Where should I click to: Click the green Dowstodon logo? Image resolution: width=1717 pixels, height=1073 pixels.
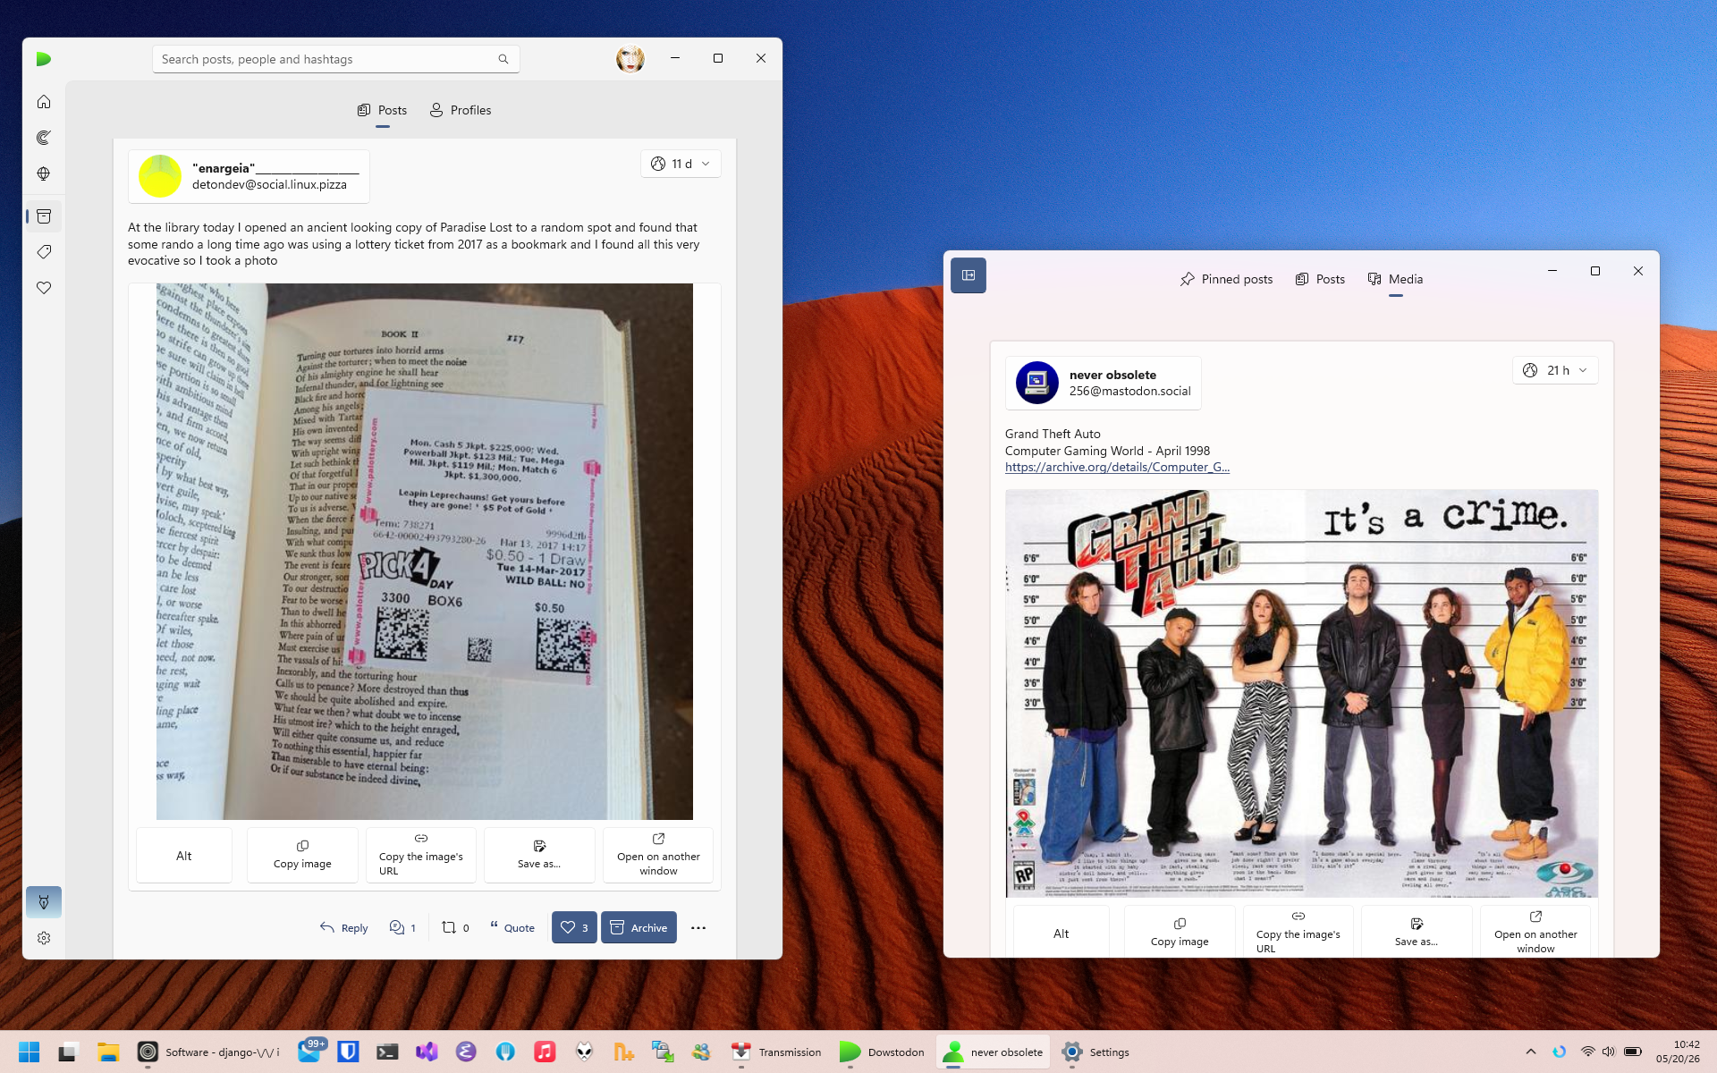[44, 59]
